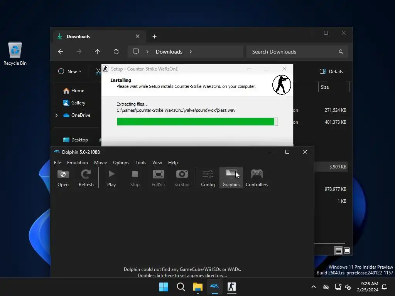This screenshot has height=296, width=395.
Task: Open the File menu in Dolphin
Action: (57, 163)
